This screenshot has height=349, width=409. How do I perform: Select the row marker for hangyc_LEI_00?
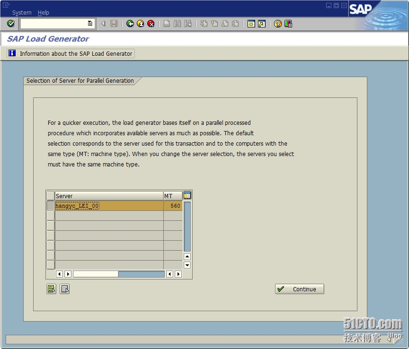coord(50,206)
